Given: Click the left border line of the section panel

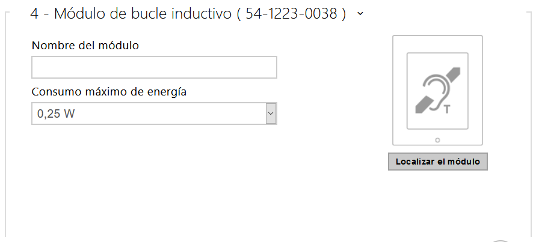Looking at the screenshot, I should 5,120.
